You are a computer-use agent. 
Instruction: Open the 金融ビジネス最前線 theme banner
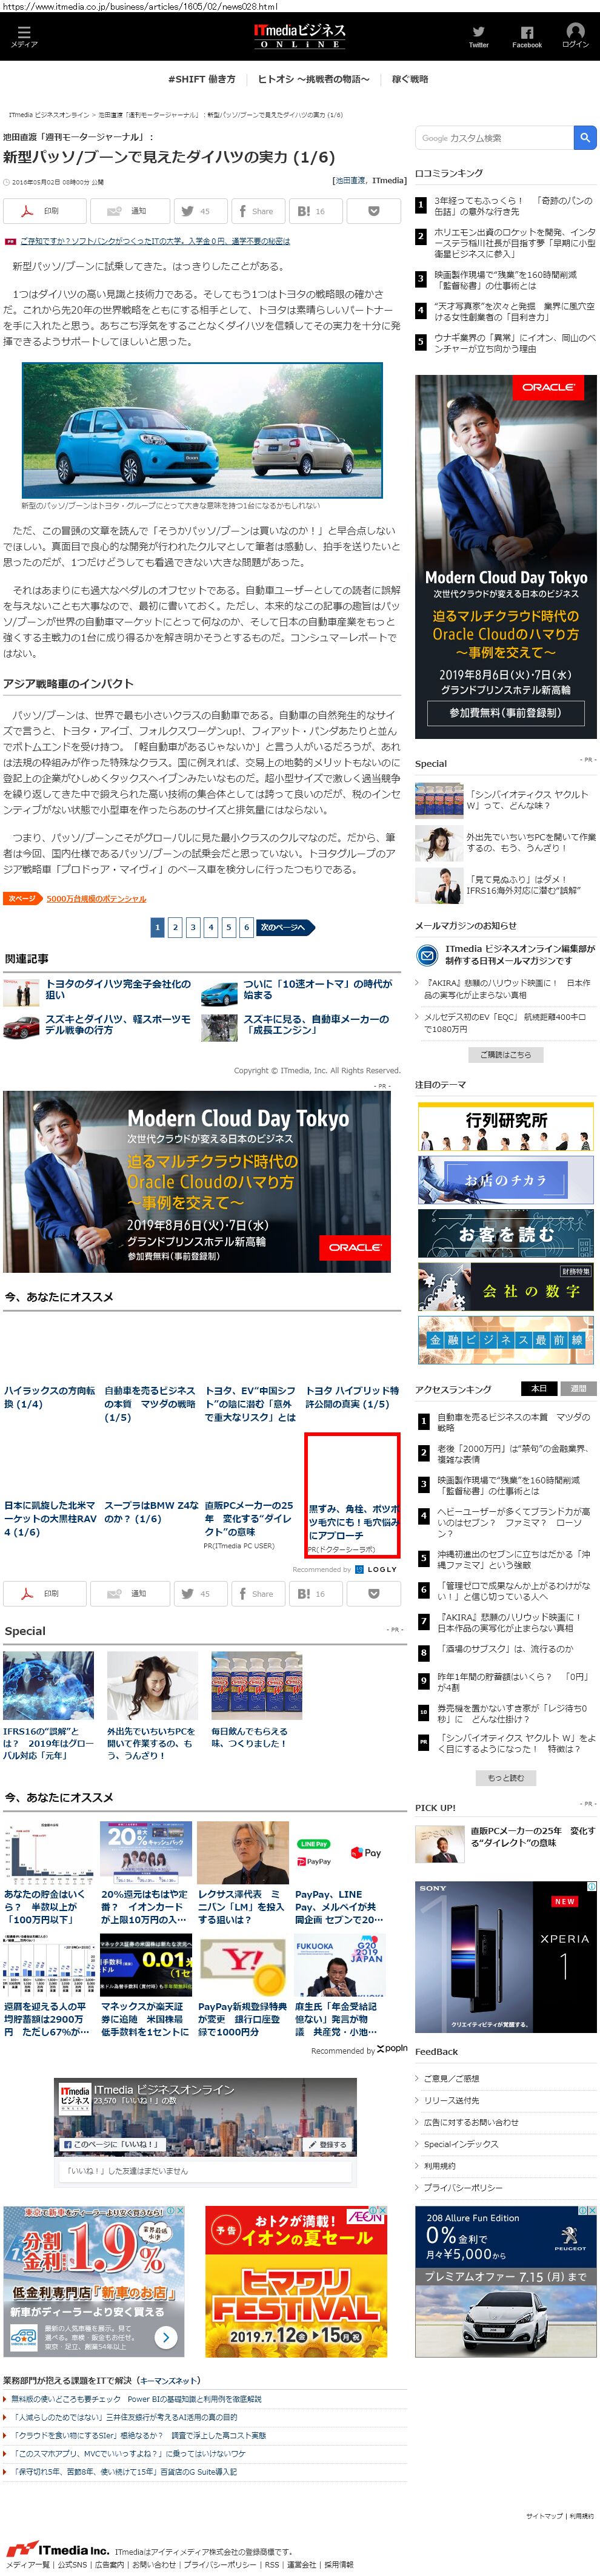[506, 1340]
